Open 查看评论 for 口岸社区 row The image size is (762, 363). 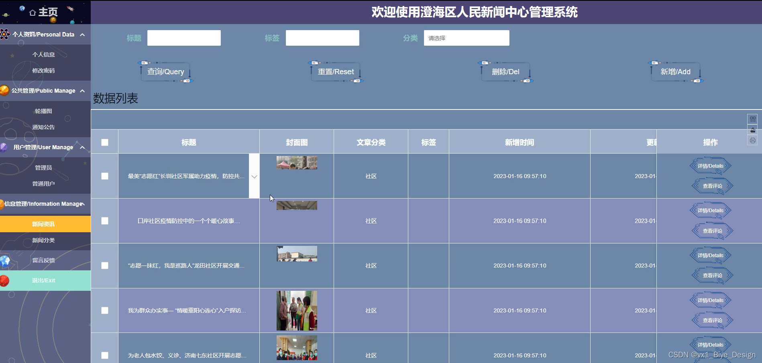712,231
